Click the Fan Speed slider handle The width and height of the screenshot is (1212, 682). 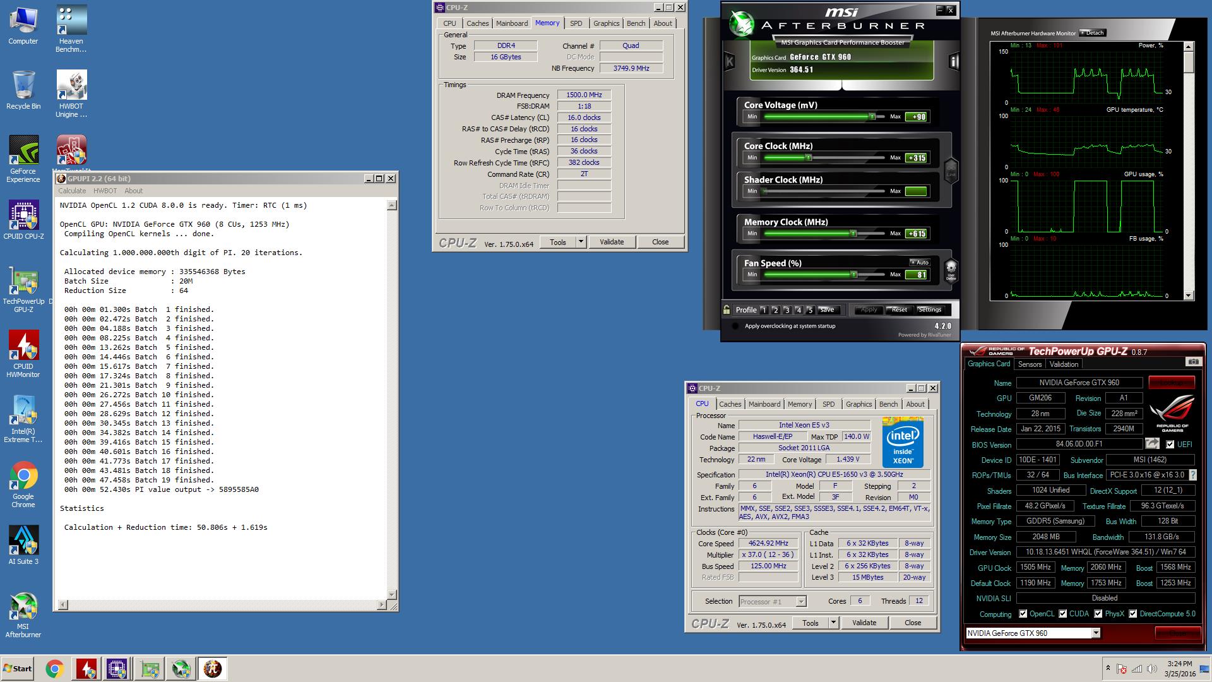click(x=853, y=275)
